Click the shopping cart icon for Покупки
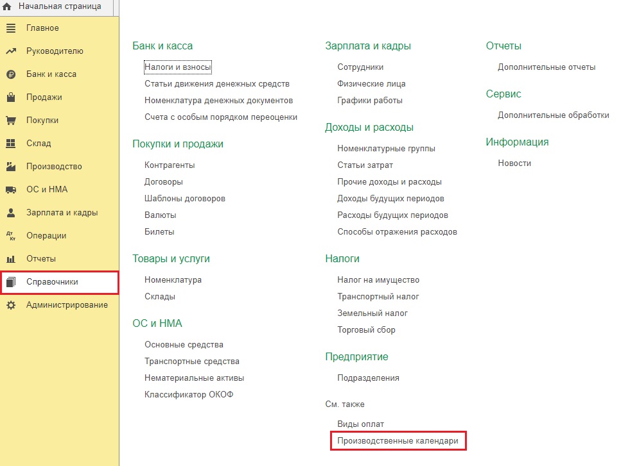 click(x=11, y=120)
